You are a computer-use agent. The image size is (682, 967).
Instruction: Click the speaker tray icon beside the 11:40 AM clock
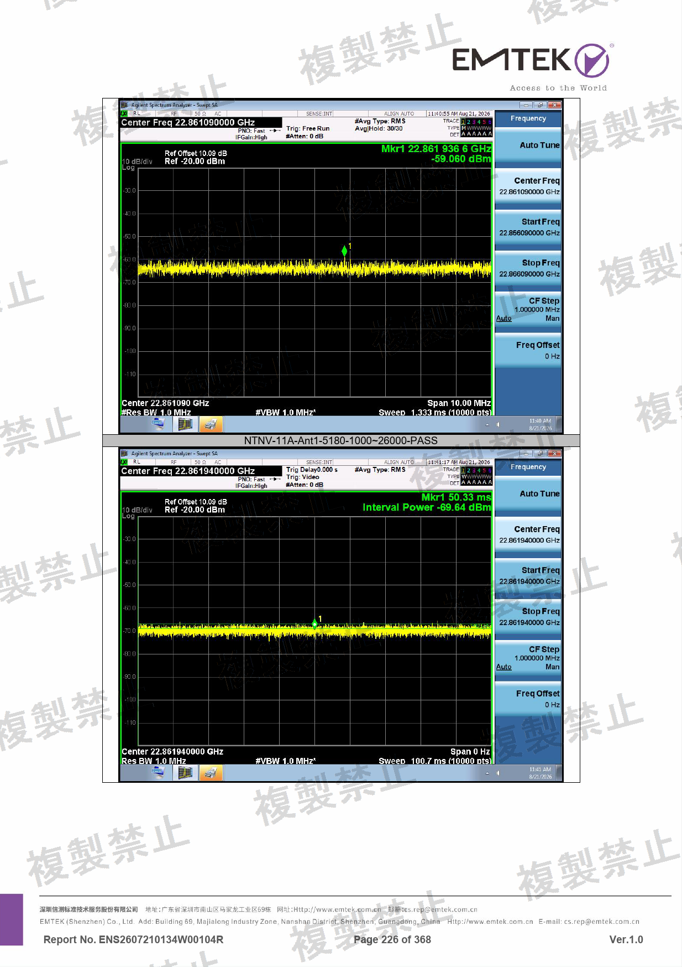coord(498,425)
